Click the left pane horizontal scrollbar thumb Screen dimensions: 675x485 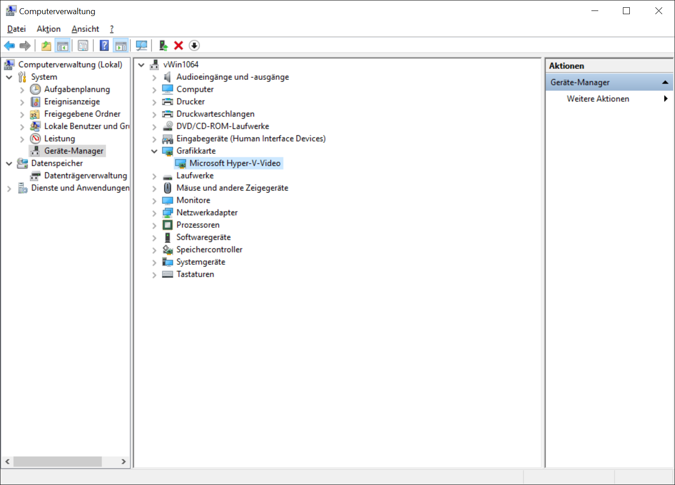(x=58, y=462)
